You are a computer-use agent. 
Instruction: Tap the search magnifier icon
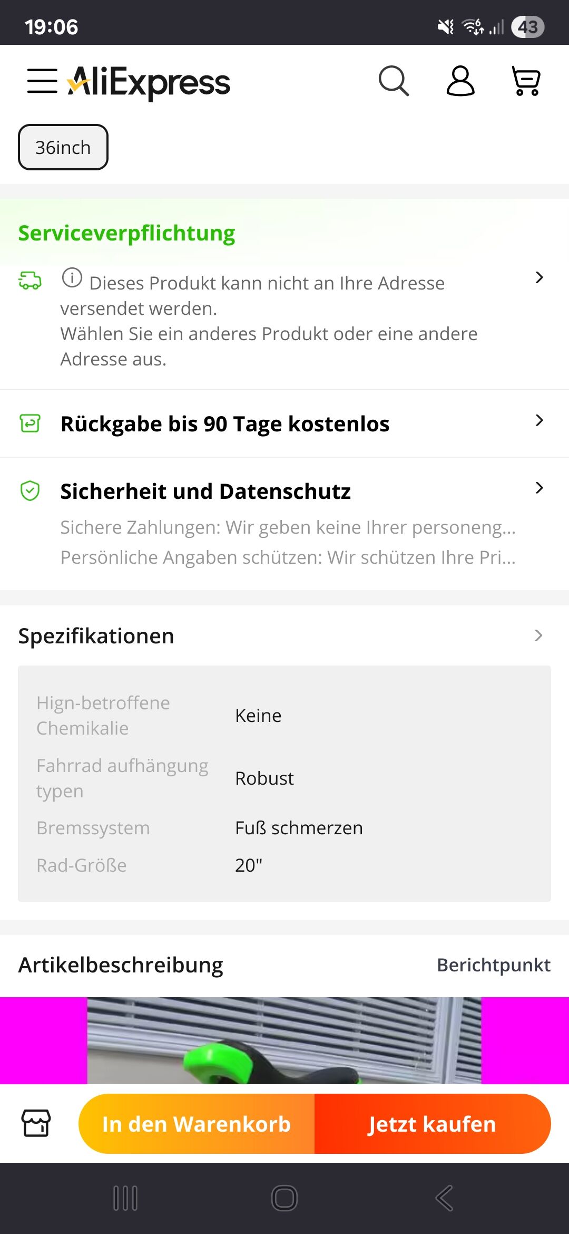pos(394,81)
